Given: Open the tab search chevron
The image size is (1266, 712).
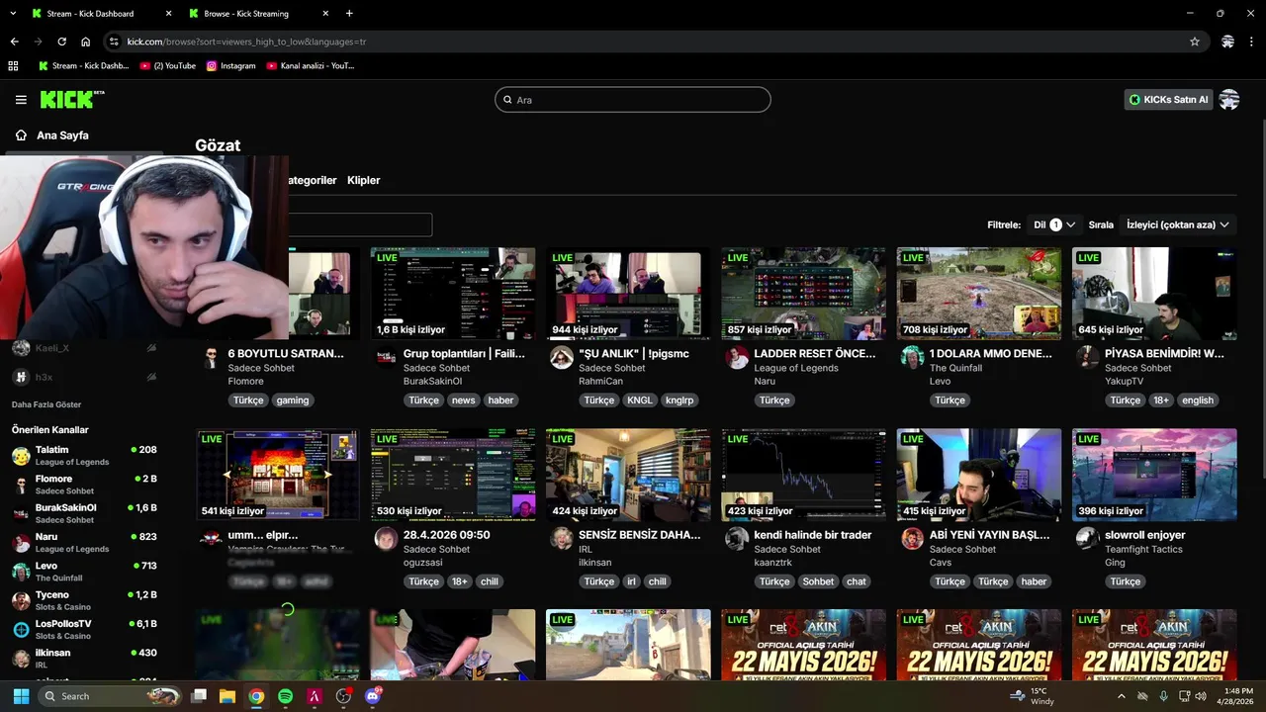Looking at the screenshot, I should [x=13, y=14].
